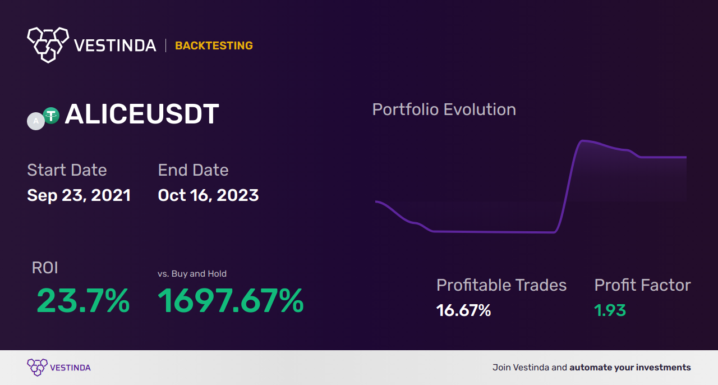Select the ALICEUSDT pair title
Screen dimensions: 718x385
(x=142, y=114)
